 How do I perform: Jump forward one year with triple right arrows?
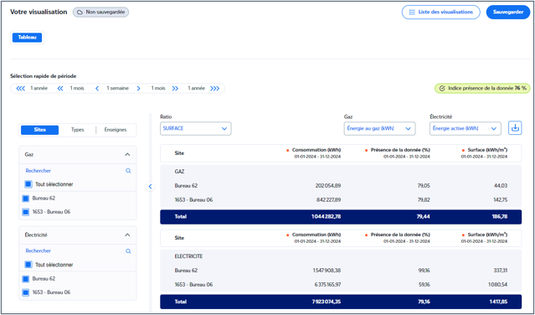(215, 89)
